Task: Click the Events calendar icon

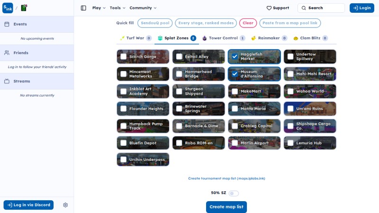Action: click(x=7, y=24)
